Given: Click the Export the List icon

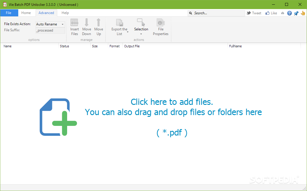Looking at the screenshot, I should 119,22.
